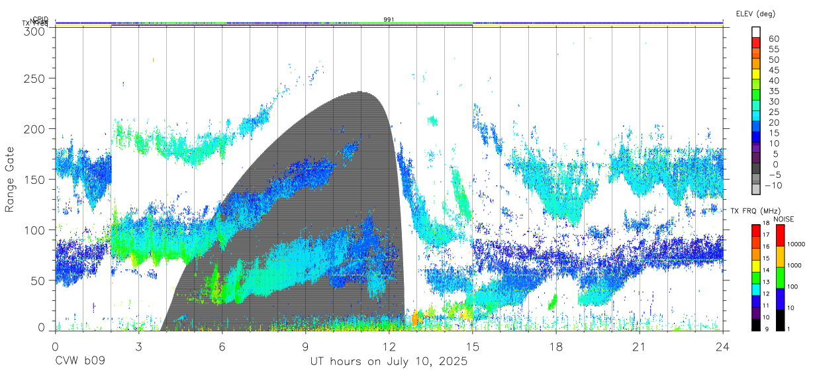Click the black bottom segment of TX FRQ scale

point(756,325)
